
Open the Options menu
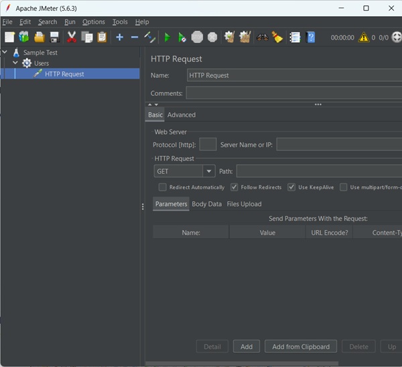pyautogui.click(x=94, y=22)
